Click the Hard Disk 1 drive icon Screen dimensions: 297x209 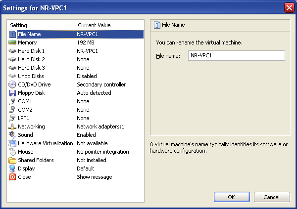click(12, 51)
